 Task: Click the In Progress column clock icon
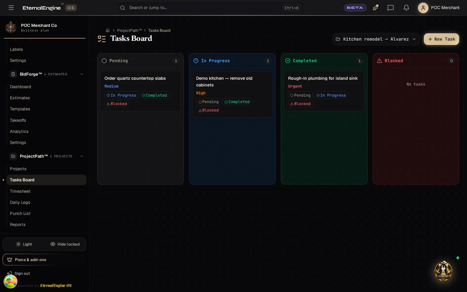tap(196, 61)
